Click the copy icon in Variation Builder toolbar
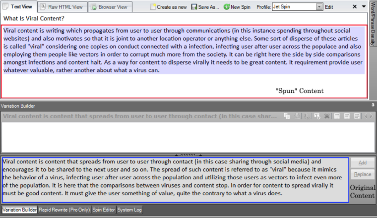This screenshot has height=218, width=377. (287, 116)
